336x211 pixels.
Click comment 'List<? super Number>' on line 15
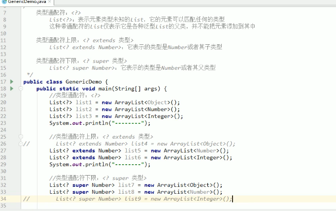82,68
